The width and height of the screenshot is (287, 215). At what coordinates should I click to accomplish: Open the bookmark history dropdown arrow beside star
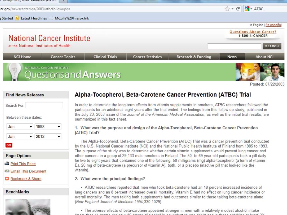[x=232, y=9]
